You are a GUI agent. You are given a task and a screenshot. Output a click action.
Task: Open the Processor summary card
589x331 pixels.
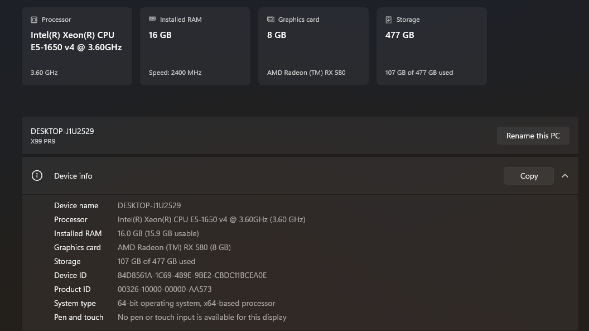[x=77, y=46]
